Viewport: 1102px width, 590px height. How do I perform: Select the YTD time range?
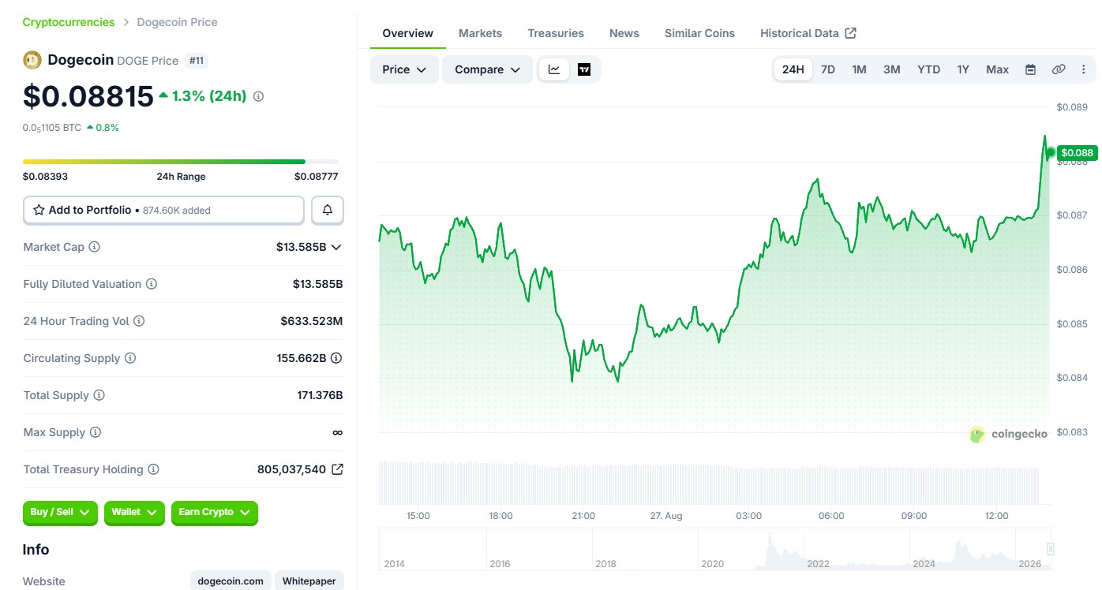click(929, 69)
